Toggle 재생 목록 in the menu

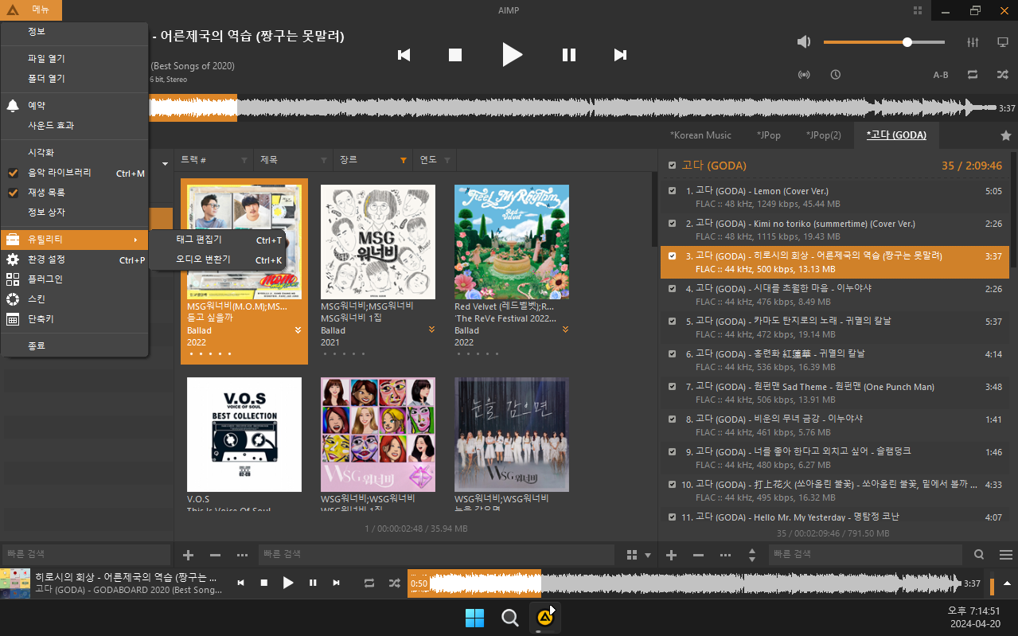pos(74,193)
